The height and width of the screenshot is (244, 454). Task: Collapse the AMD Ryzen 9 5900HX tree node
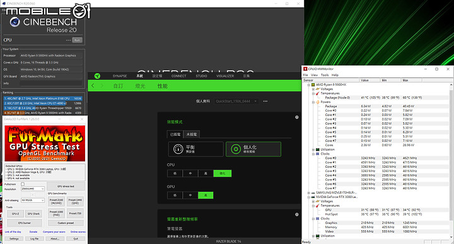[308, 85]
